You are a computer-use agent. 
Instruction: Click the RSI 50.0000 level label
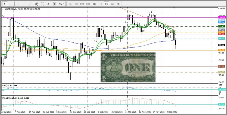click(222, 89)
